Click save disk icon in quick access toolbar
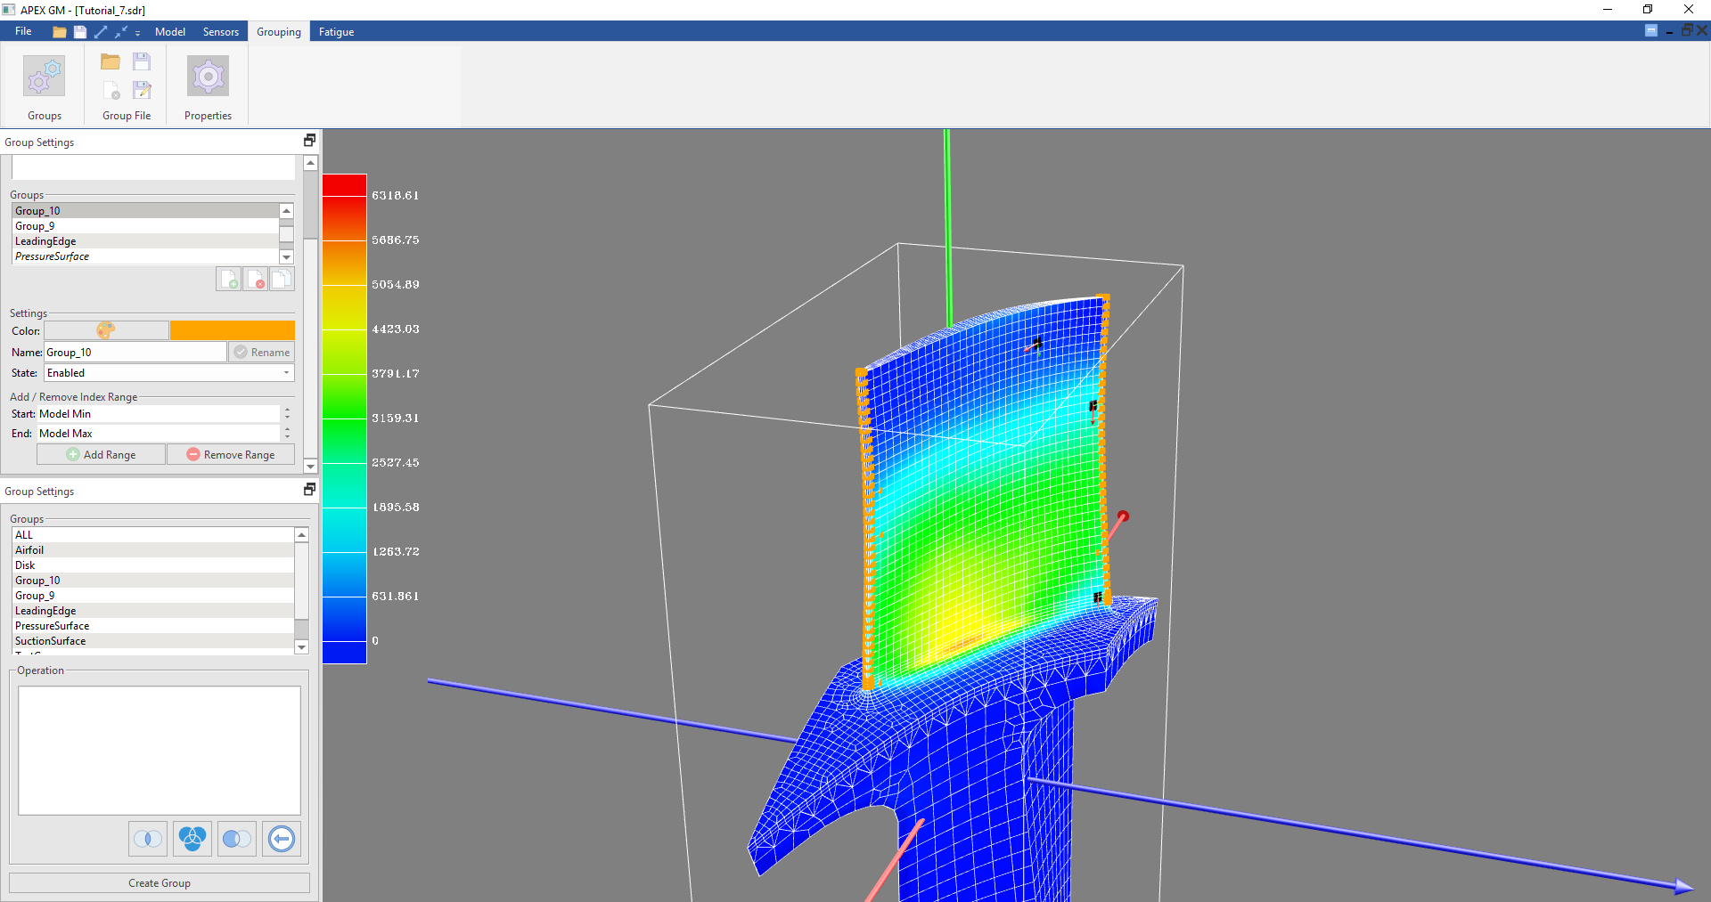 click(80, 32)
